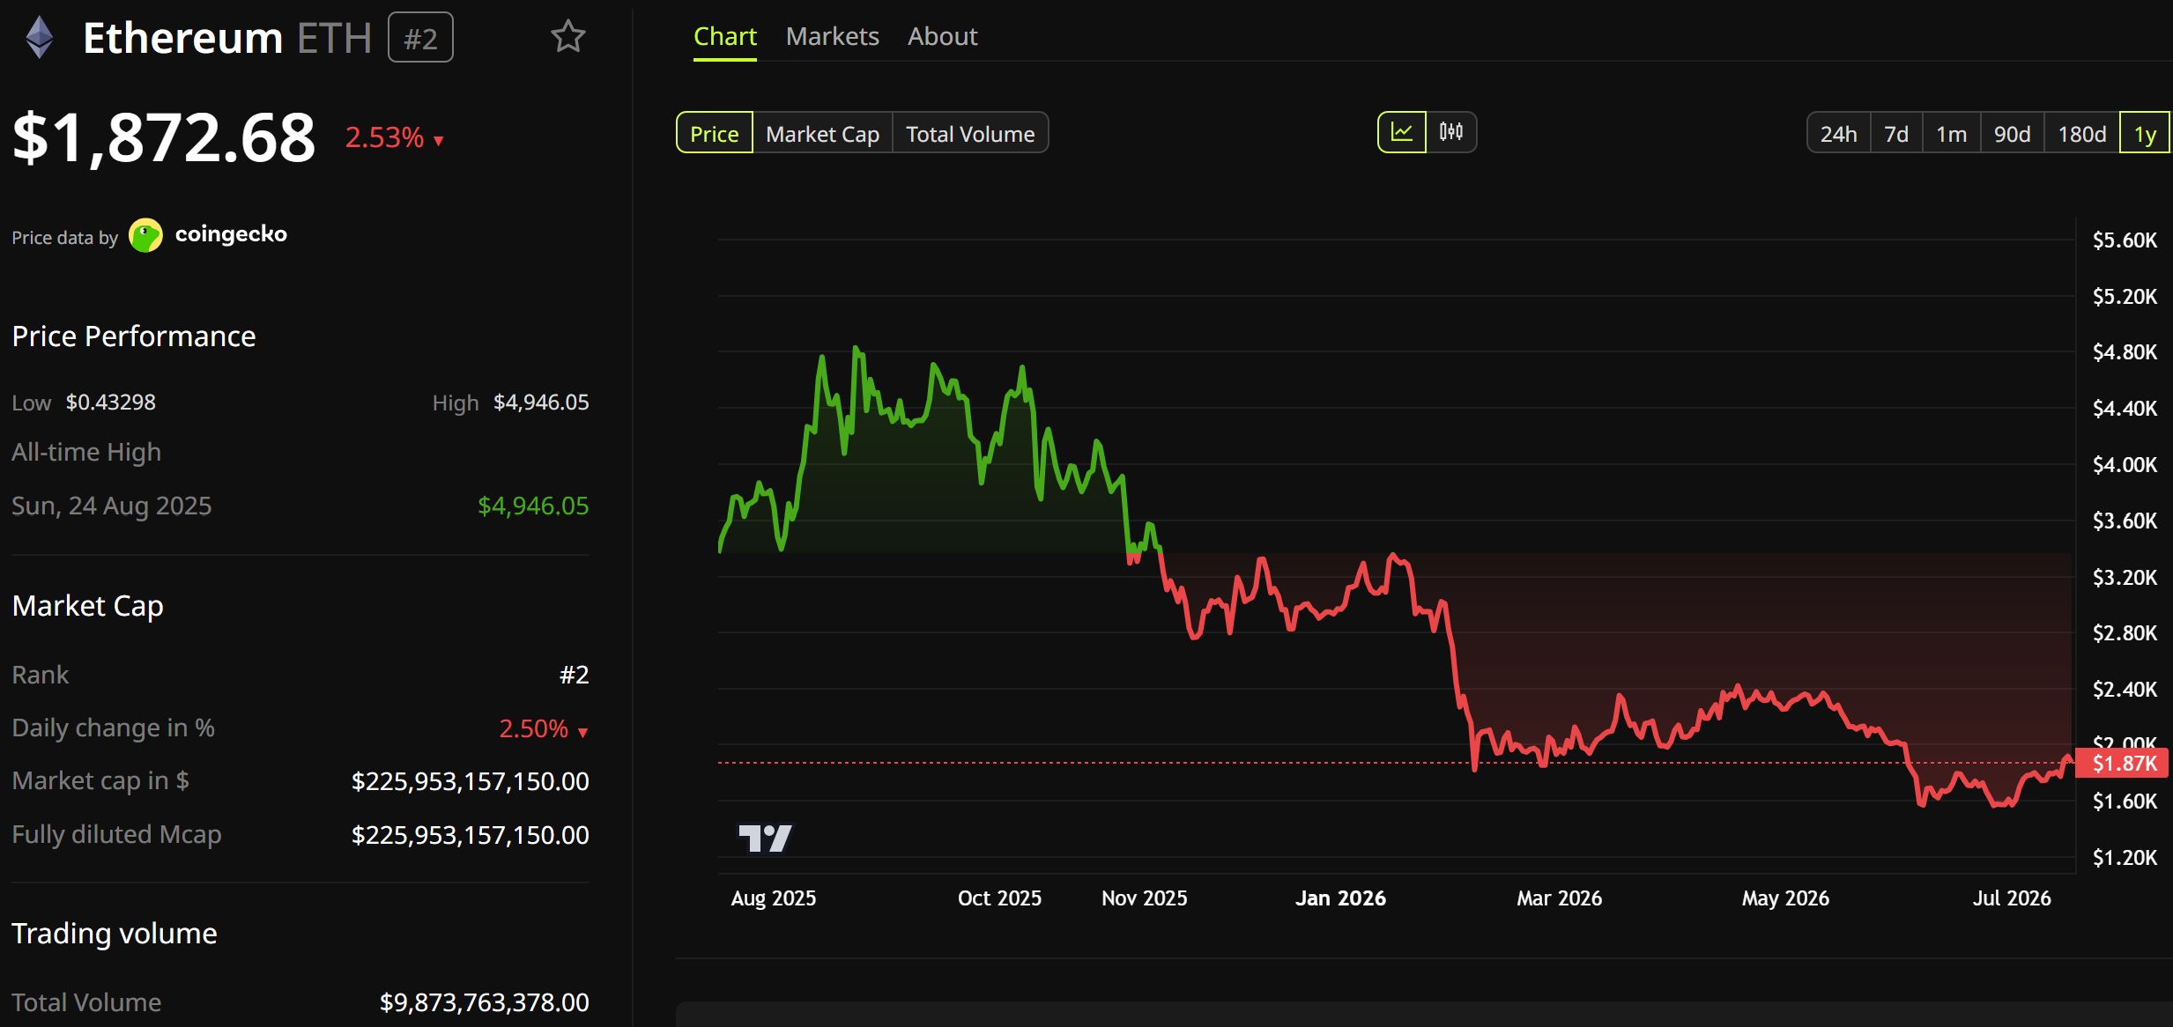Select the Price chart toggle
2173x1027 pixels.
point(715,133)
